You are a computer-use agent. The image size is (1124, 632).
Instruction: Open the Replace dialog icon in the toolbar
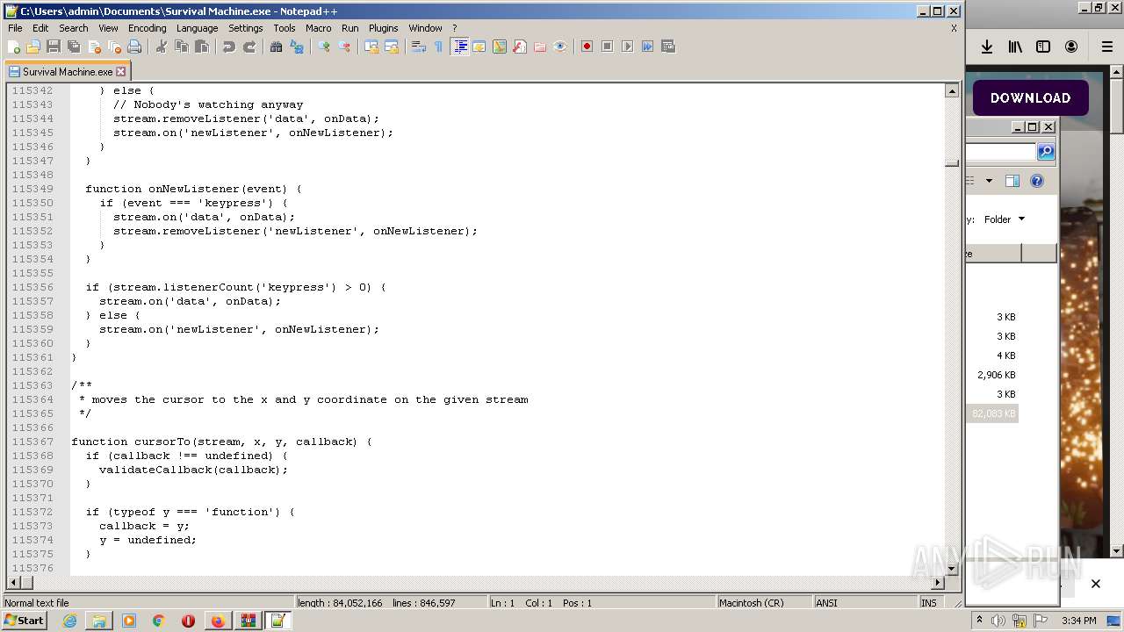(x=297, y=47)
